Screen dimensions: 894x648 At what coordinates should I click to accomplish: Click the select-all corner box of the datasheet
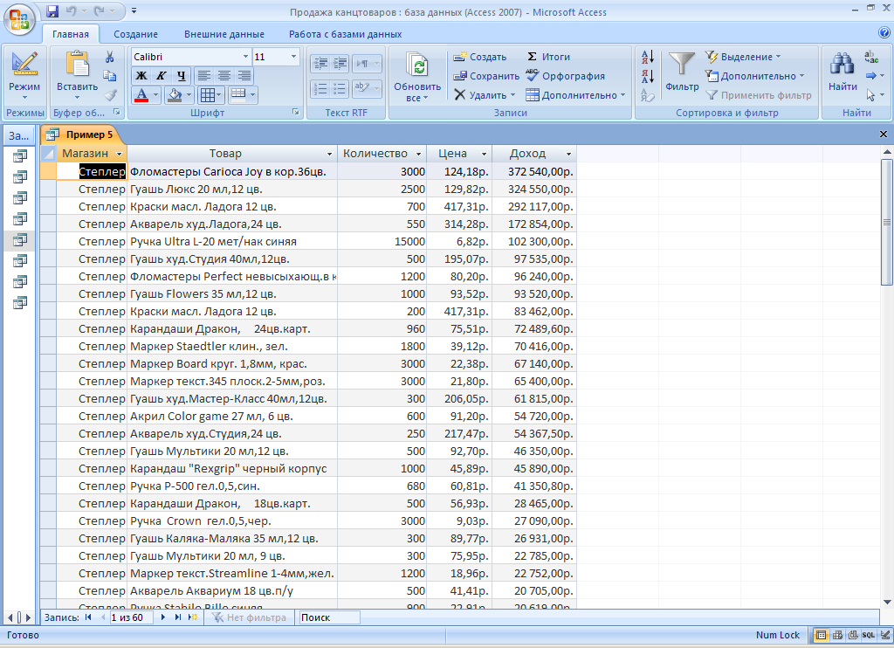pos(49,154)
